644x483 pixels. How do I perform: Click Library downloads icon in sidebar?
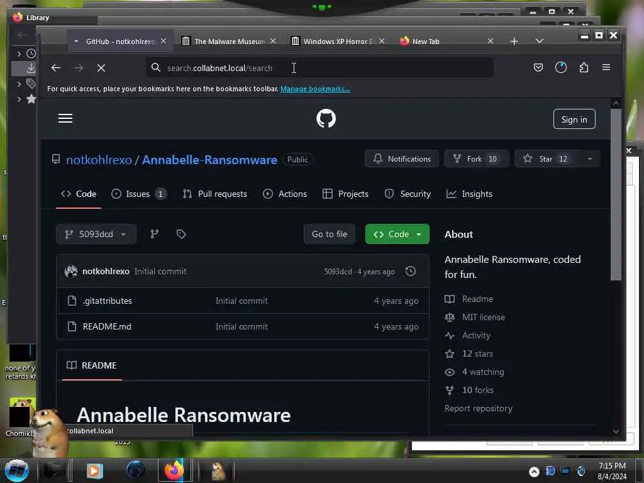[31, 68]
